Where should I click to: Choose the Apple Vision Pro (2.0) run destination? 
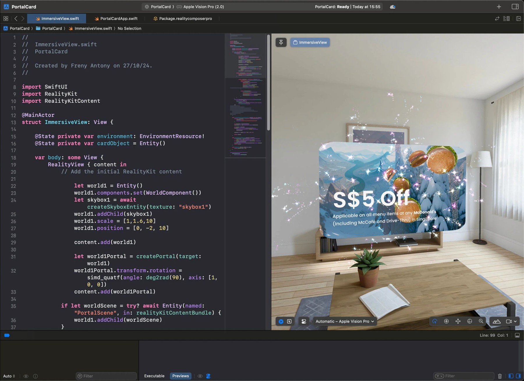pyautogui.click(x=200, y=7)
